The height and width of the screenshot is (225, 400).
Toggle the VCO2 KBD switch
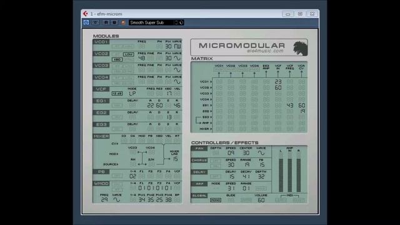point(117,59)
